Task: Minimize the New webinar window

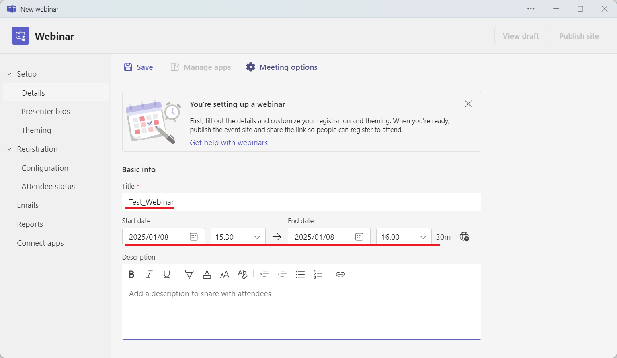Action: pyautogui.click(x=556, y=9)
